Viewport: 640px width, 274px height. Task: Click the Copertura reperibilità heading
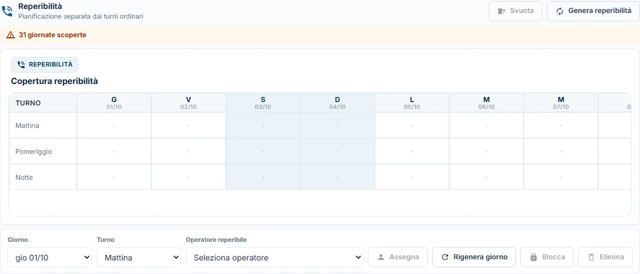pyautogui.click(x=54, y=81)
